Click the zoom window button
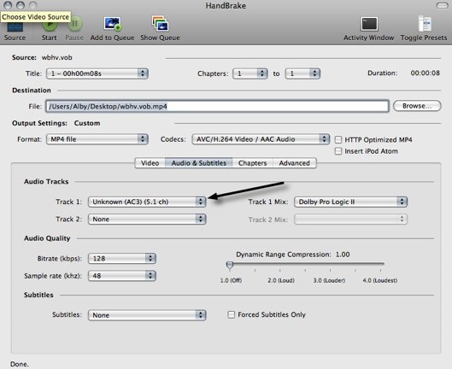The height and width of the screenshot is (369, 452). (33, 5)
